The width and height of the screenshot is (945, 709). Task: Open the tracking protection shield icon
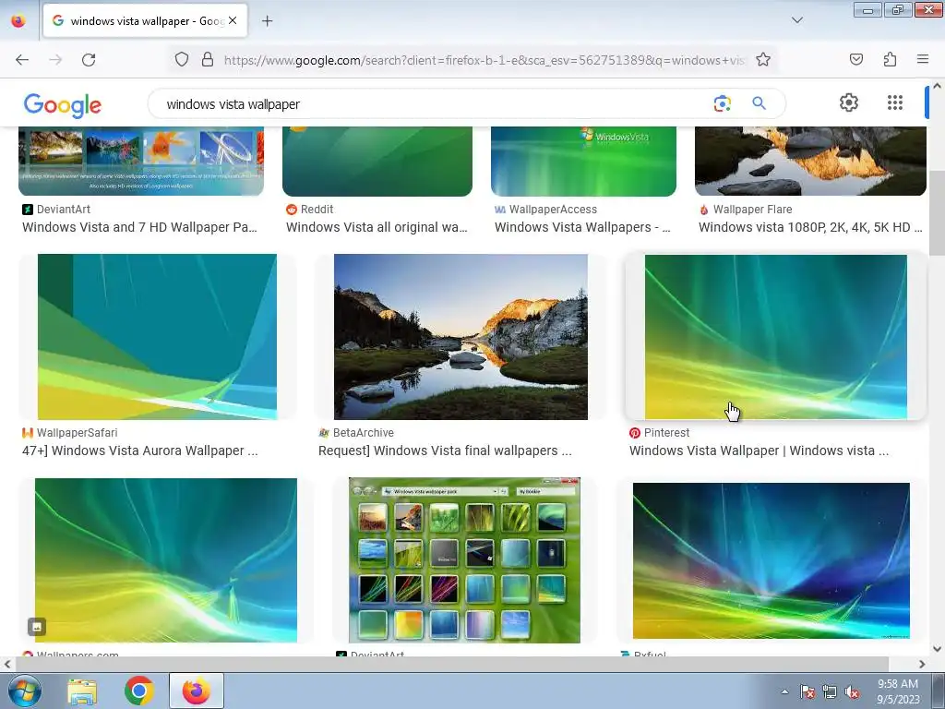coord(182,60)
